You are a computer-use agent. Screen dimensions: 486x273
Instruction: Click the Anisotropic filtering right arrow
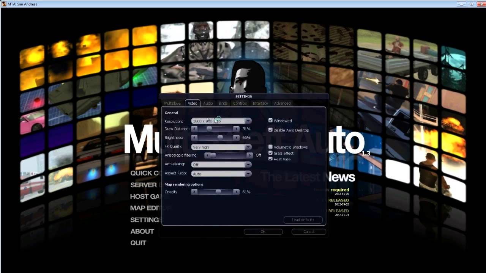coord(249,155)
